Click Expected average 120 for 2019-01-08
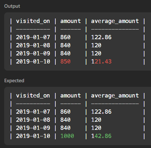 (96, 120)
